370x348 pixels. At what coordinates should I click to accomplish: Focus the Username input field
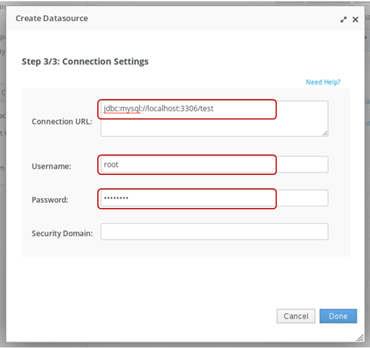coord(213,165)
